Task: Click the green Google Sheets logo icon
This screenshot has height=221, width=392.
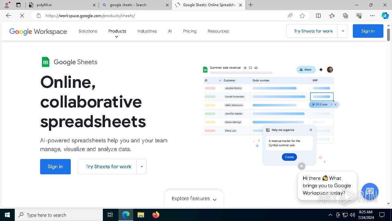Action: [x=46, y=62]
